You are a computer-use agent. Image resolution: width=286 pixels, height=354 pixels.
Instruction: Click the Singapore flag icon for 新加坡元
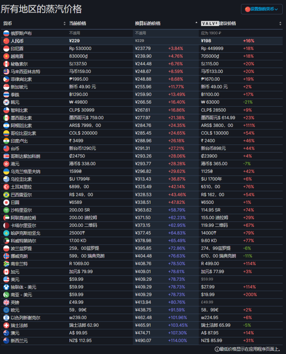click(6, 87)
